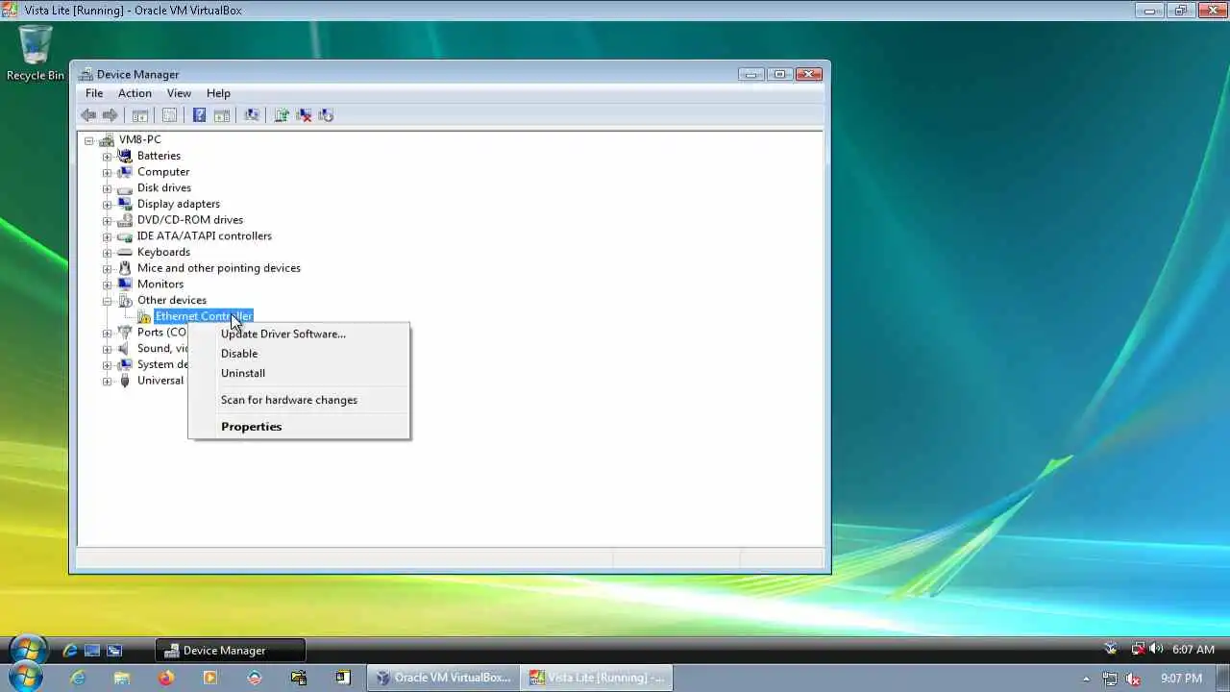Viewport: 1230px width, 692px height.
Task: Choose Disable in the context menu
Action: pos(299,353)
